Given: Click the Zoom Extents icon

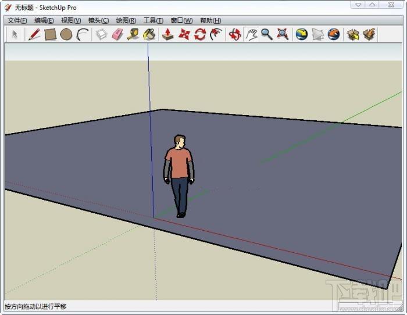Looking at the screenshot, I should tap(283, 34).
